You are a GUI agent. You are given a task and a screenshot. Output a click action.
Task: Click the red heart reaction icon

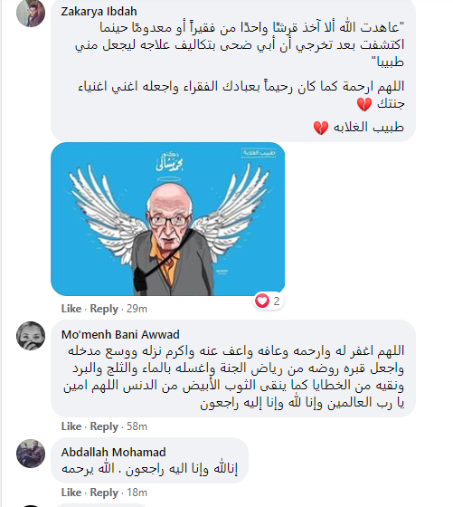coord(262,301)
